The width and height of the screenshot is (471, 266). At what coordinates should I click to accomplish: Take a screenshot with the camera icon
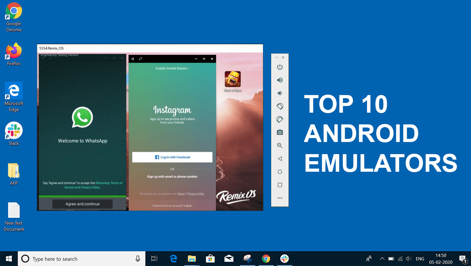click(280, 132)
